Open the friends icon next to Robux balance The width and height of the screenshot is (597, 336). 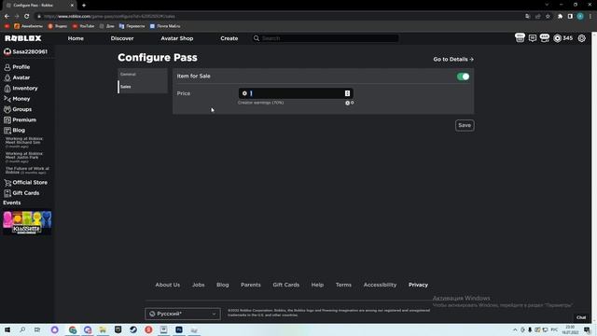545,37
